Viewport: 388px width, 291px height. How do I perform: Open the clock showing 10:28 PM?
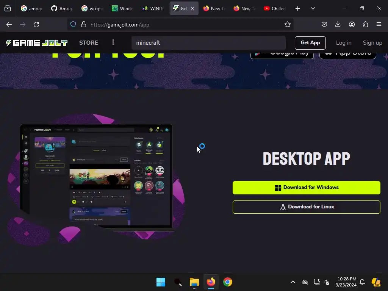click(346, 282)
